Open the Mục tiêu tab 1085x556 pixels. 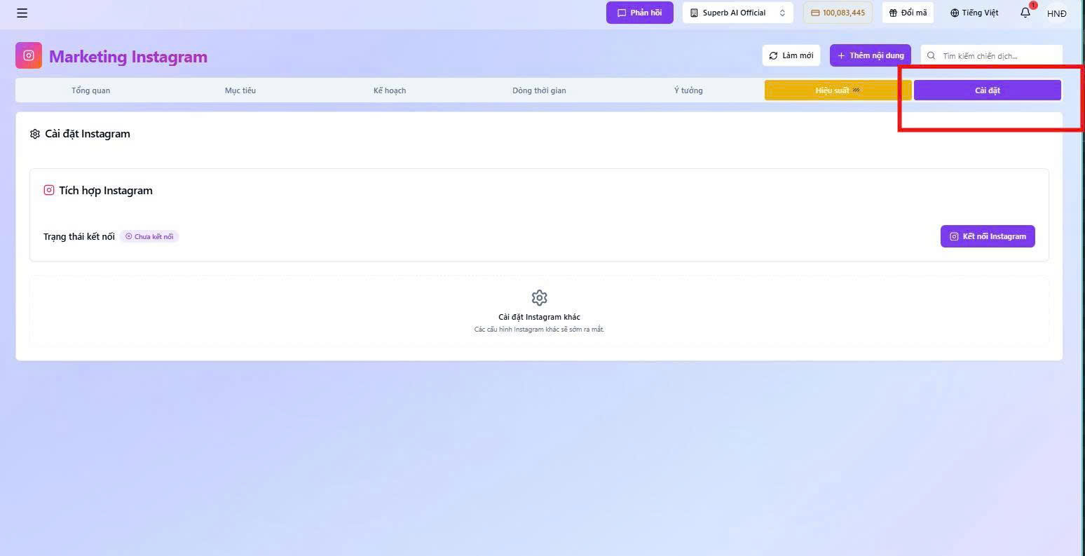click(240, 90)
